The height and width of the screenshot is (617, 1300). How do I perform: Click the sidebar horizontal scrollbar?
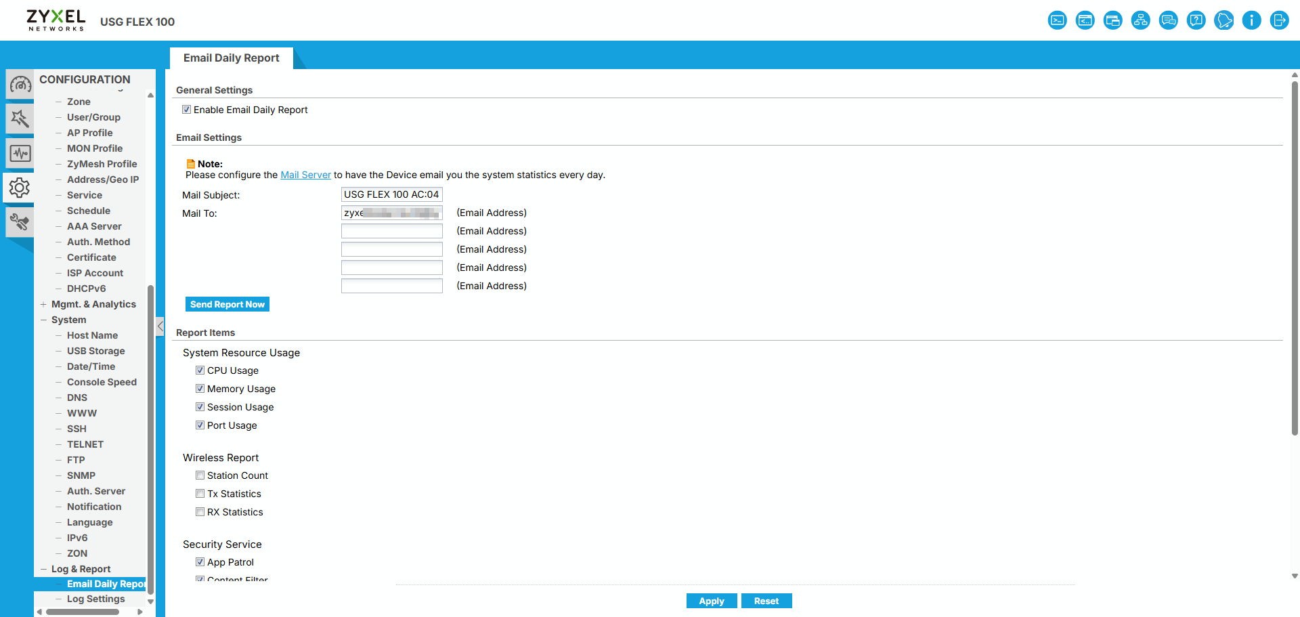click(x=83, y=612)
